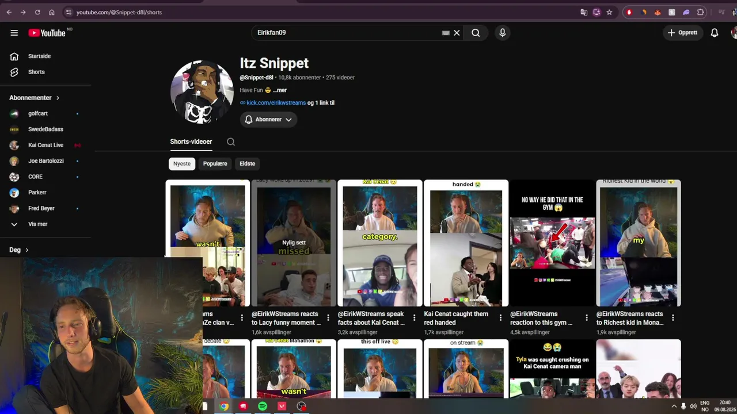Expand the Abonnementer section
This screenshot has height=414, width=737.
(35, 98)
